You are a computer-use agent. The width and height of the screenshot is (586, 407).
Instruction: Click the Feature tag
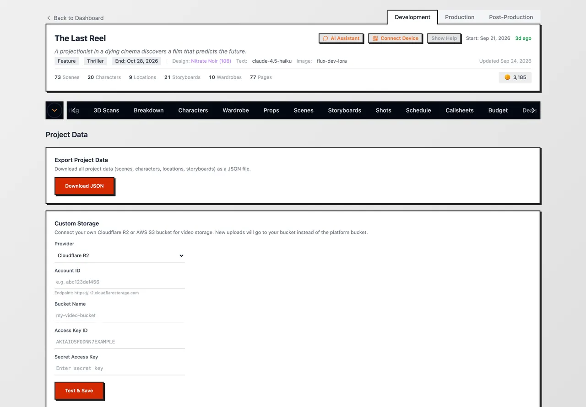point(67,61)
